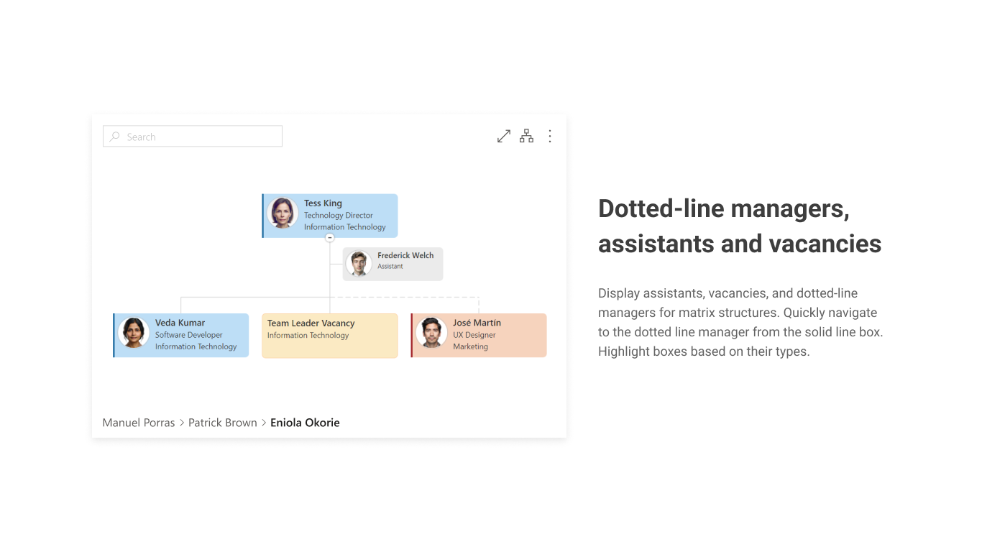Click the expand-to-fullscreen arrow icon
The image size is (982, 552).
coord(503,136)
